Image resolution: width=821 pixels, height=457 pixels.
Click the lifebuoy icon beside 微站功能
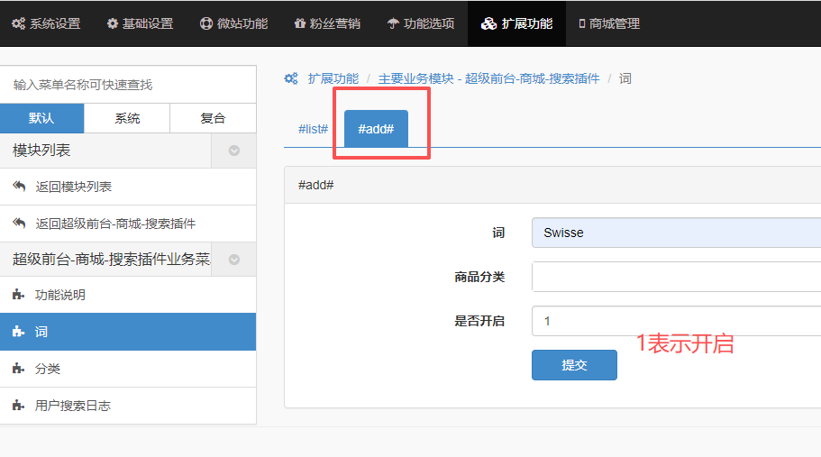206,23
